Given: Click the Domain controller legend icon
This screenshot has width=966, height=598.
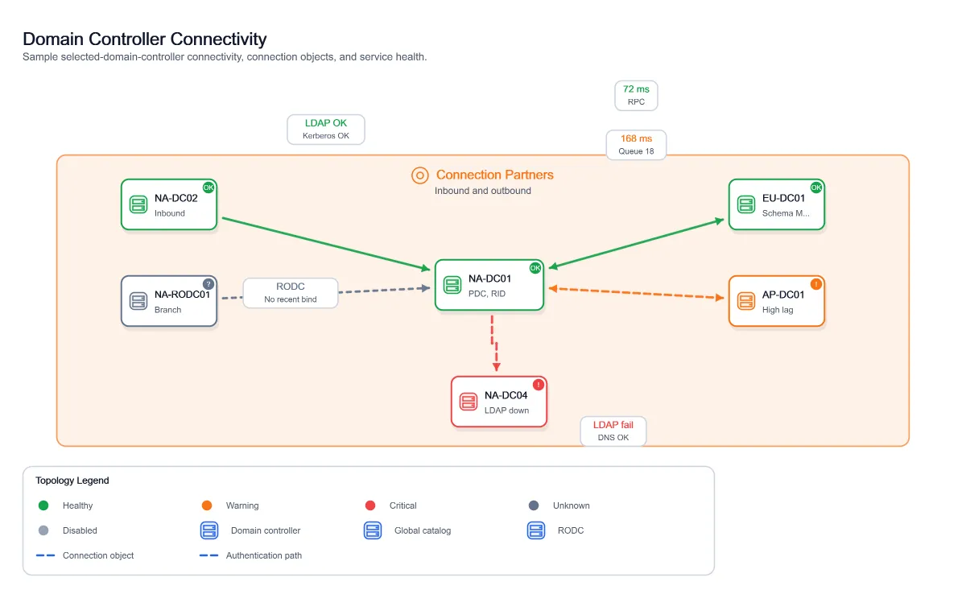Looking at the screenshot, I should click(x=209, y=530).
